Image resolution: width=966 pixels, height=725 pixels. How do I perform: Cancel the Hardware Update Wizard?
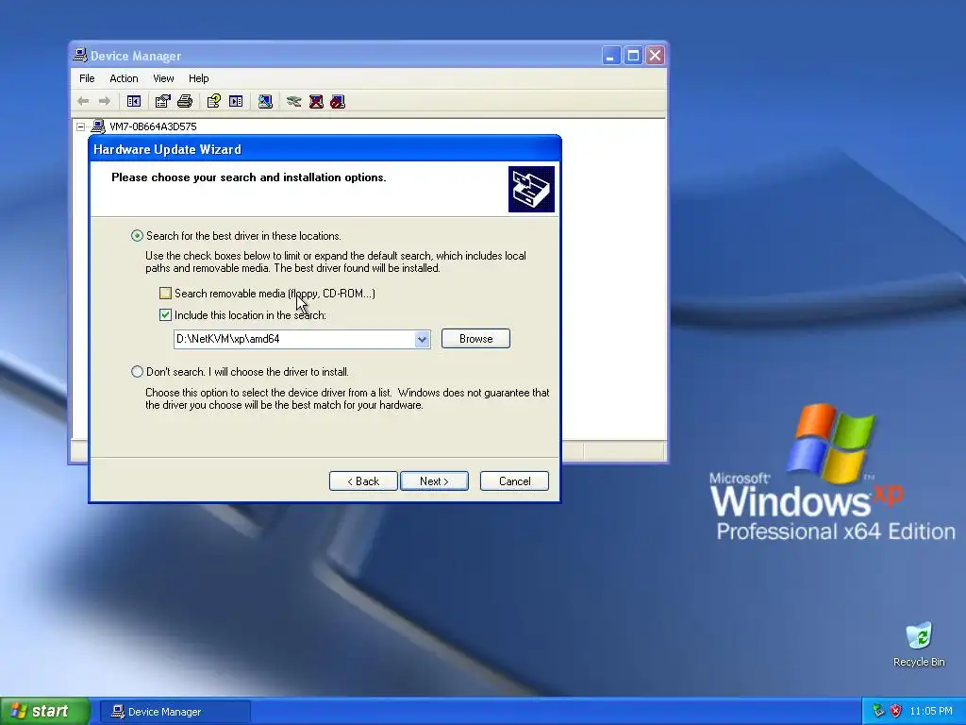point(514,481)
